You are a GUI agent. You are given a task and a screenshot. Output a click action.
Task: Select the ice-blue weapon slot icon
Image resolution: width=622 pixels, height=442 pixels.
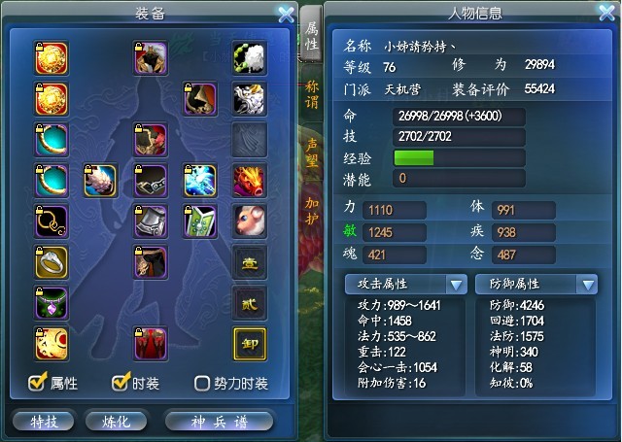click(x=200, y=181)
